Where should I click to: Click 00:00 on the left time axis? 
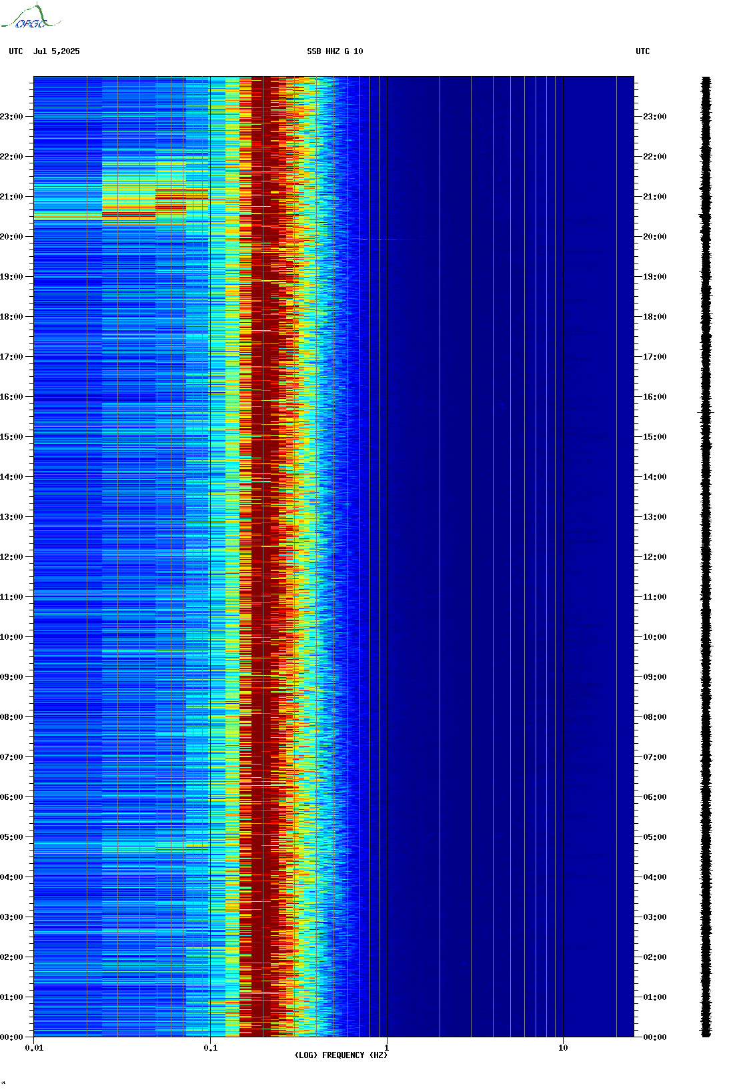11,1037
